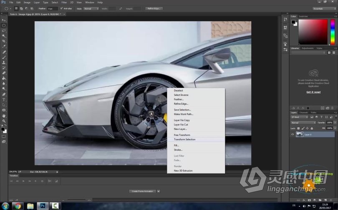Image resolution: width=338 pixels, height=210 pixels.
Task: Click the Change Screen Mode icon
Action: [x=4, y=142]
